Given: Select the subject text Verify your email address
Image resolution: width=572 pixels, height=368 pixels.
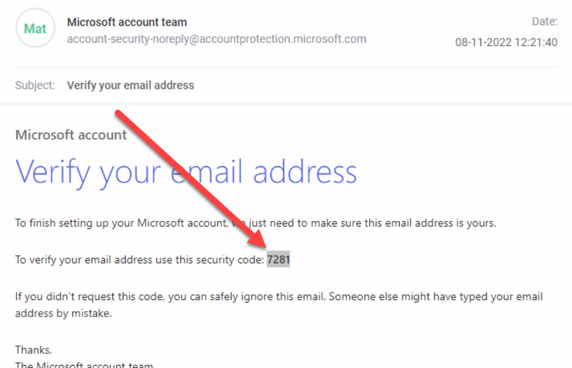Looking at the screenshot, I should pos(131,85).
